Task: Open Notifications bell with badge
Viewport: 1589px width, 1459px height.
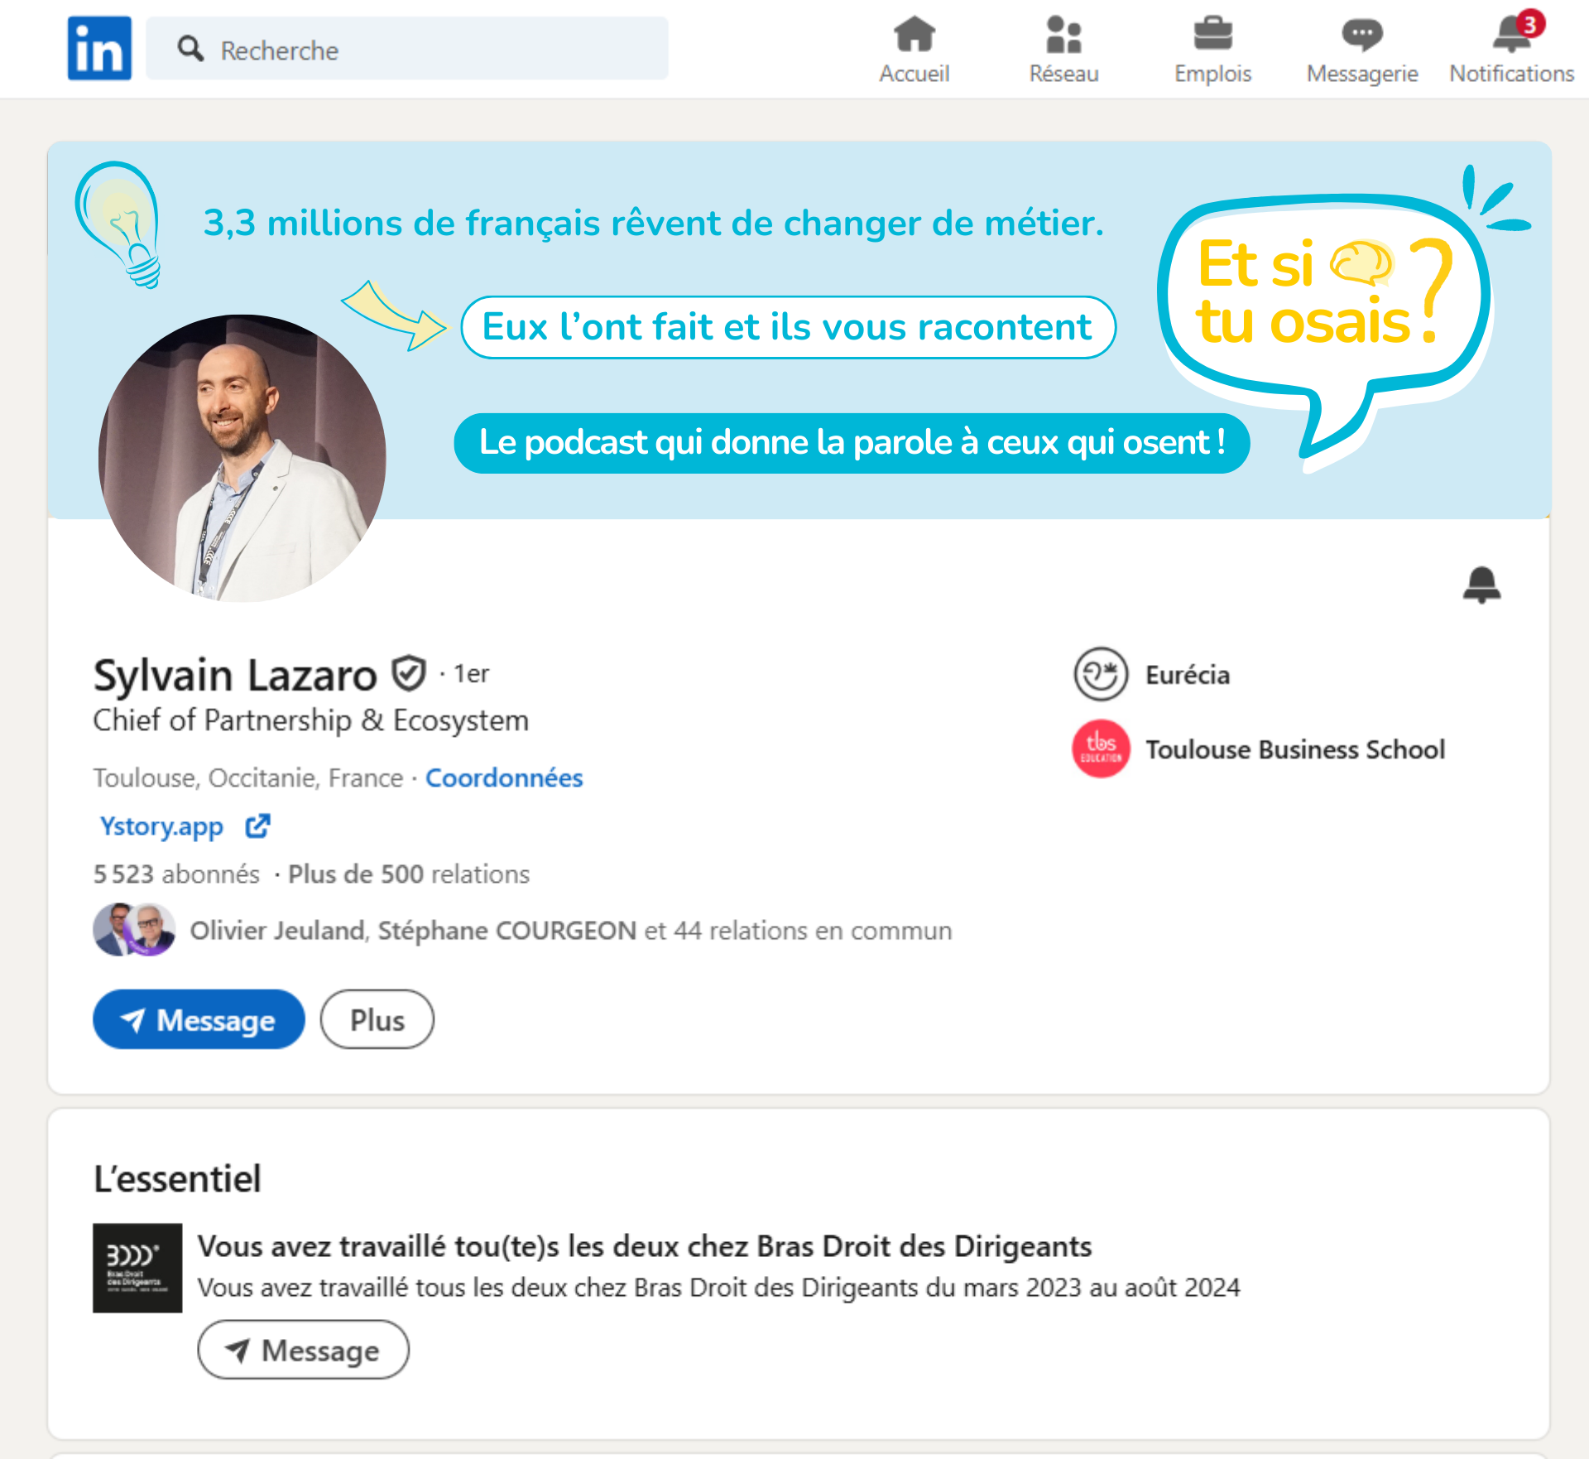Action: pyautogui.click(x=1512, y=36)
